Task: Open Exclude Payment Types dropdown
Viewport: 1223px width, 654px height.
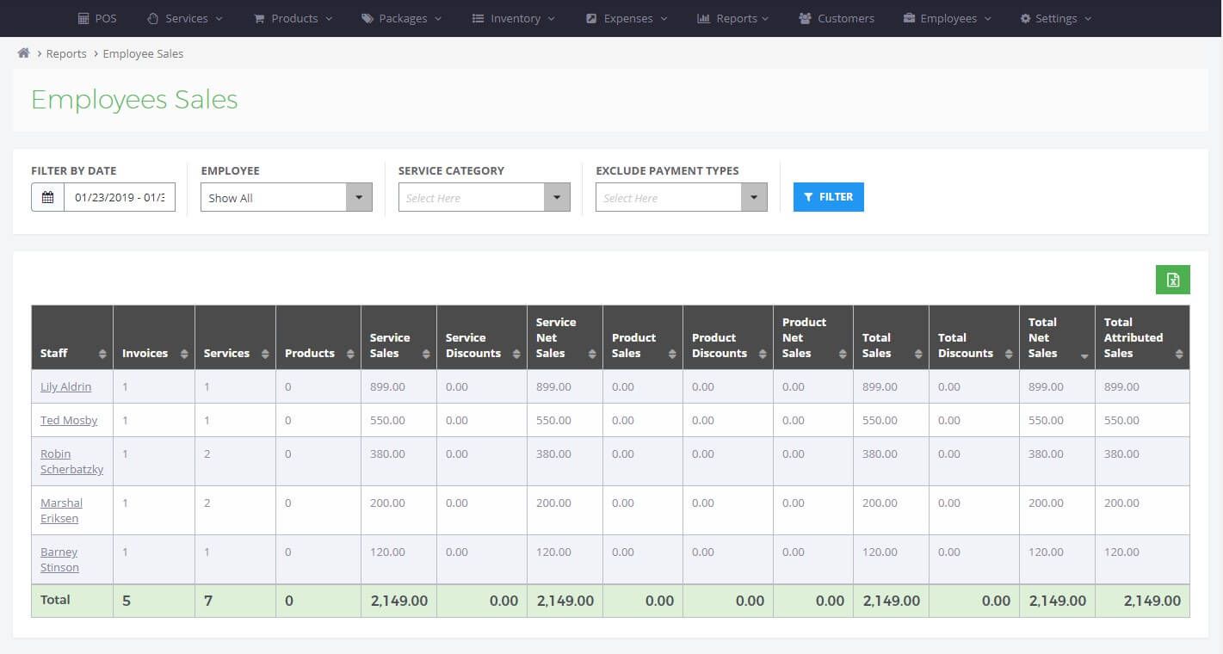Action: coord(681,197)
